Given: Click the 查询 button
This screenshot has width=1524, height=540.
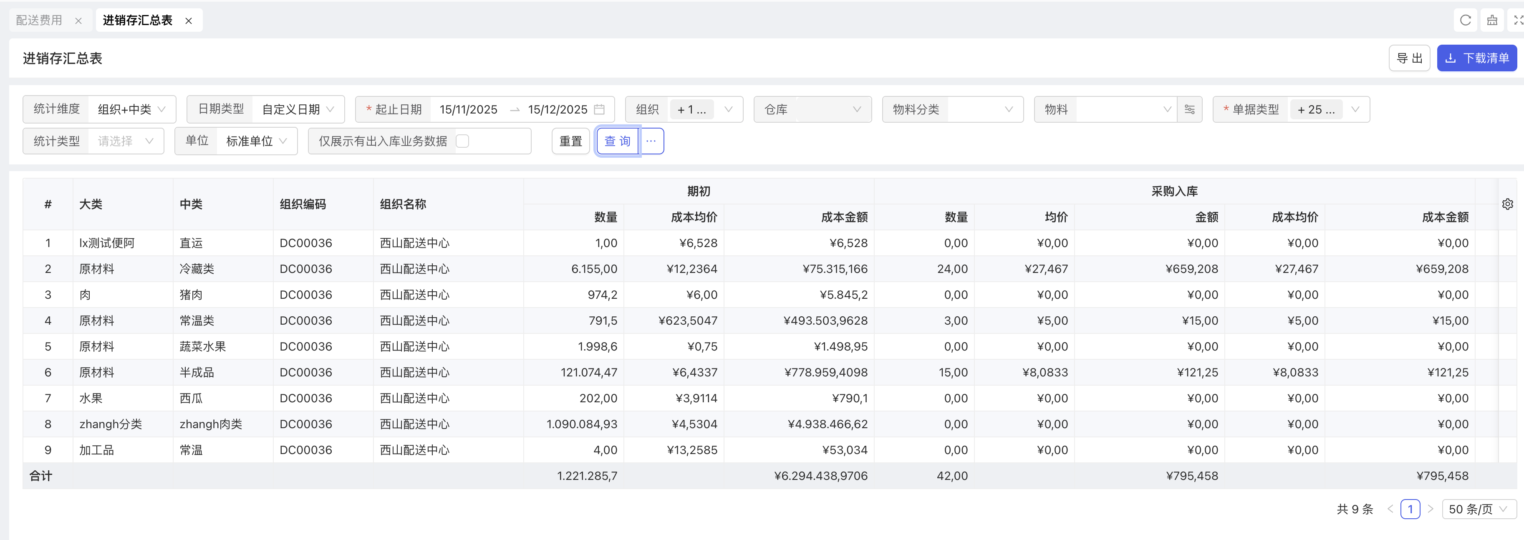Looking at the screenshot, I should click(617, 141).
